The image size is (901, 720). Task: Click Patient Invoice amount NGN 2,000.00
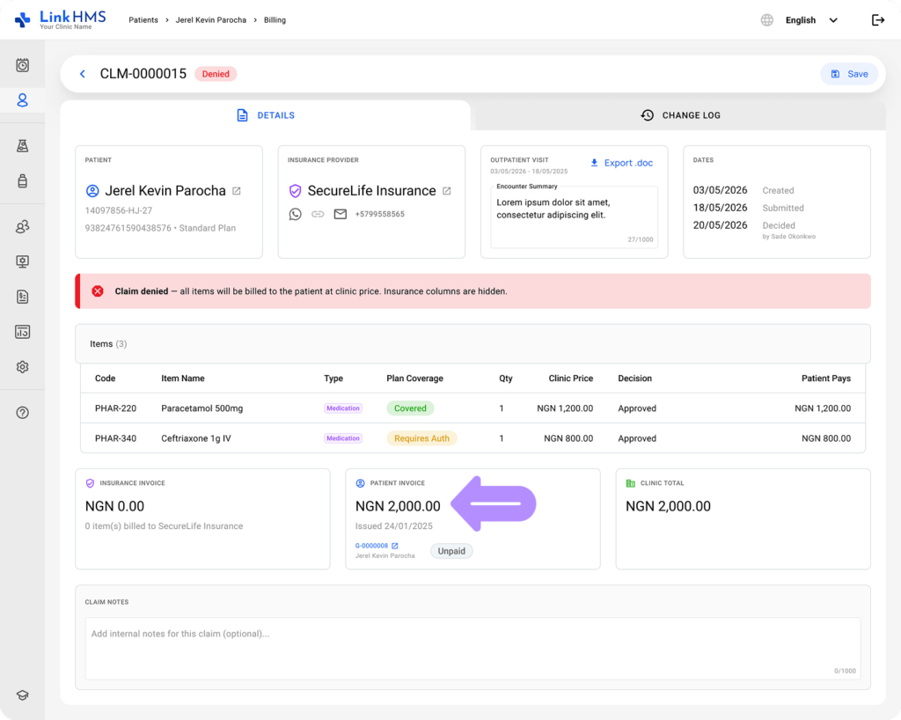click(x=398, y=506)
